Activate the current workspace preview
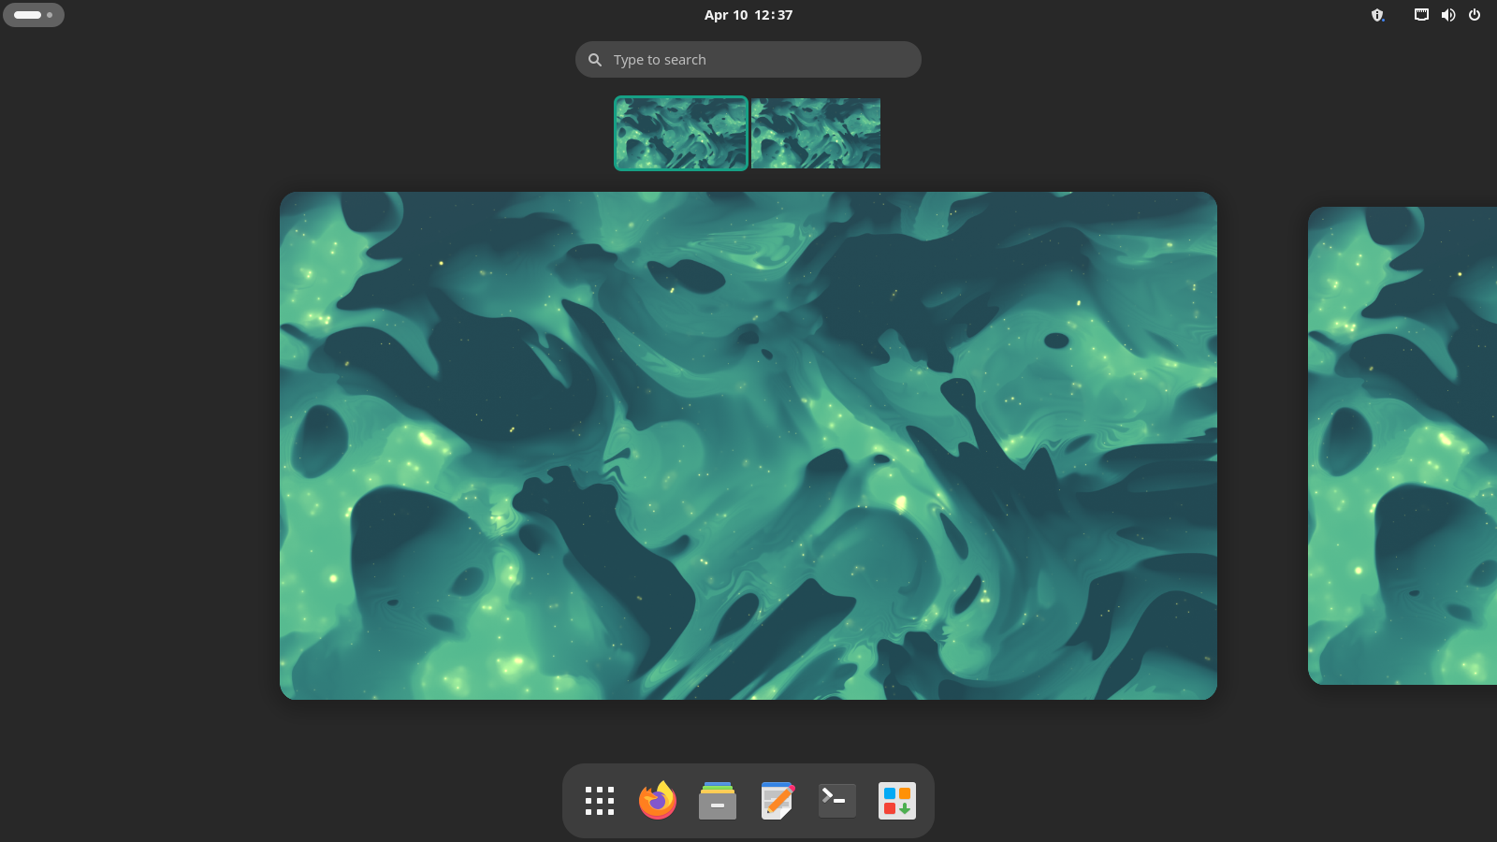 [x=748, y=445]
